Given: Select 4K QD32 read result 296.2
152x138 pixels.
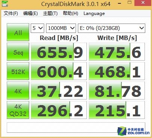Looking at the screenshot, I should 59,110.
